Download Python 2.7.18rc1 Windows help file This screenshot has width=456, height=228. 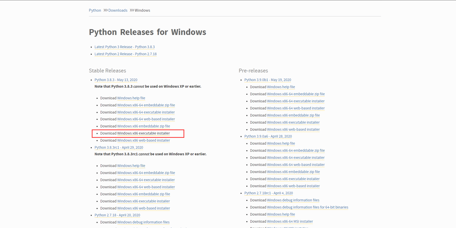(x=281, y=214)
